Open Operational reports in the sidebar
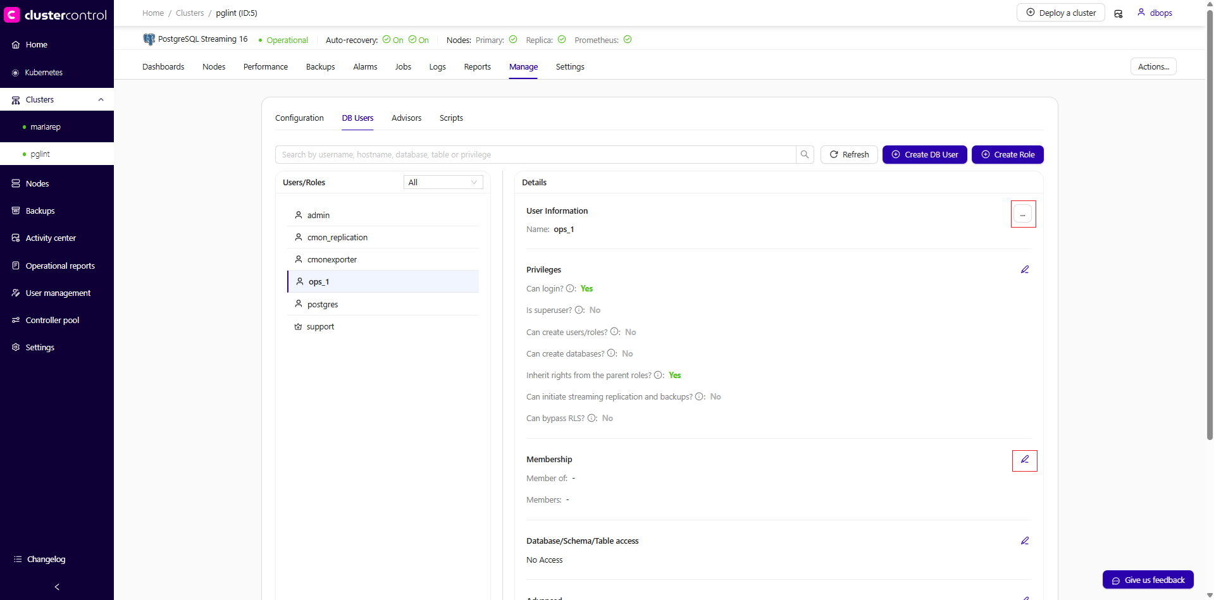The image size is (1214, 600). (59, 266)
